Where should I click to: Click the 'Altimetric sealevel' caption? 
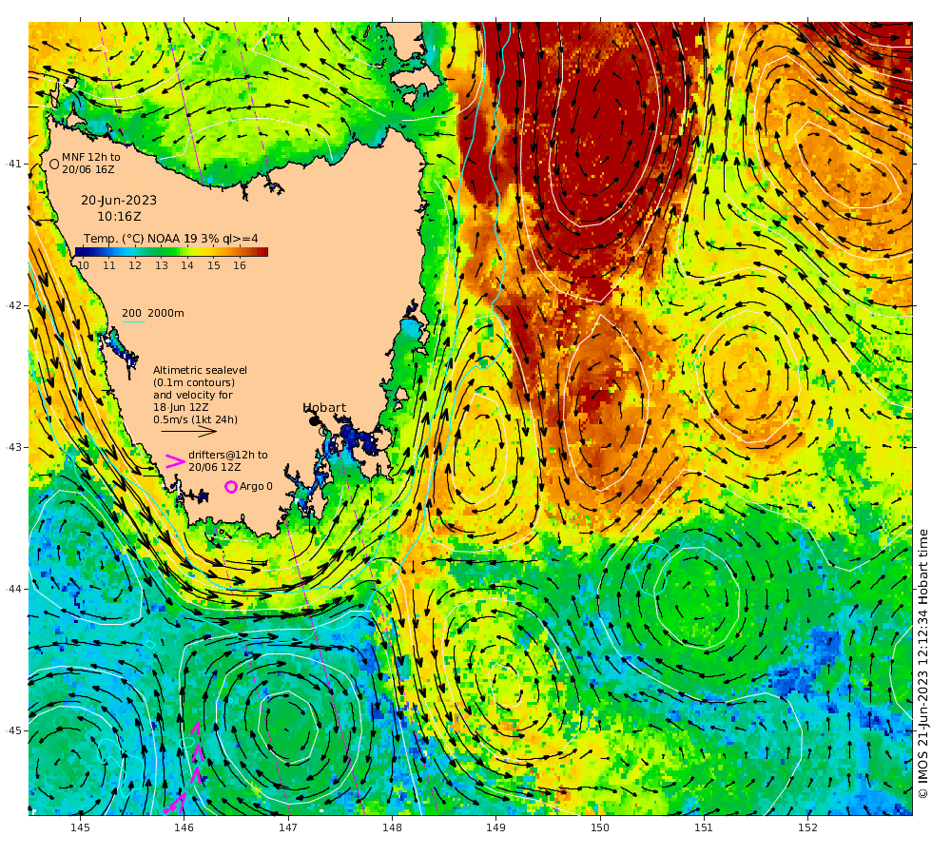(x=201, y=370)
